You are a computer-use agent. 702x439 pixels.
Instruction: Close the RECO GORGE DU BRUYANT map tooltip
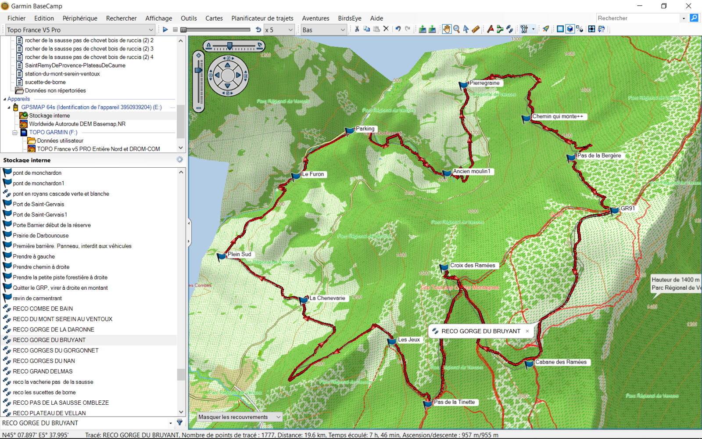(527, 331)
